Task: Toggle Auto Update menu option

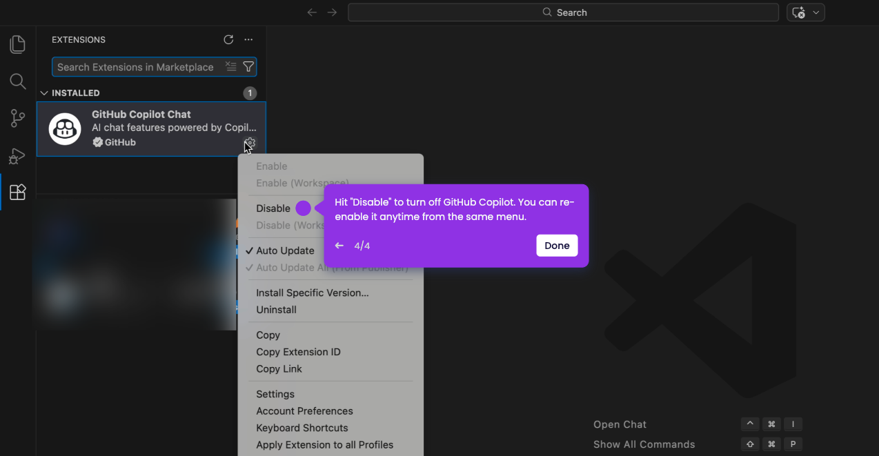Action: point(285,250)
